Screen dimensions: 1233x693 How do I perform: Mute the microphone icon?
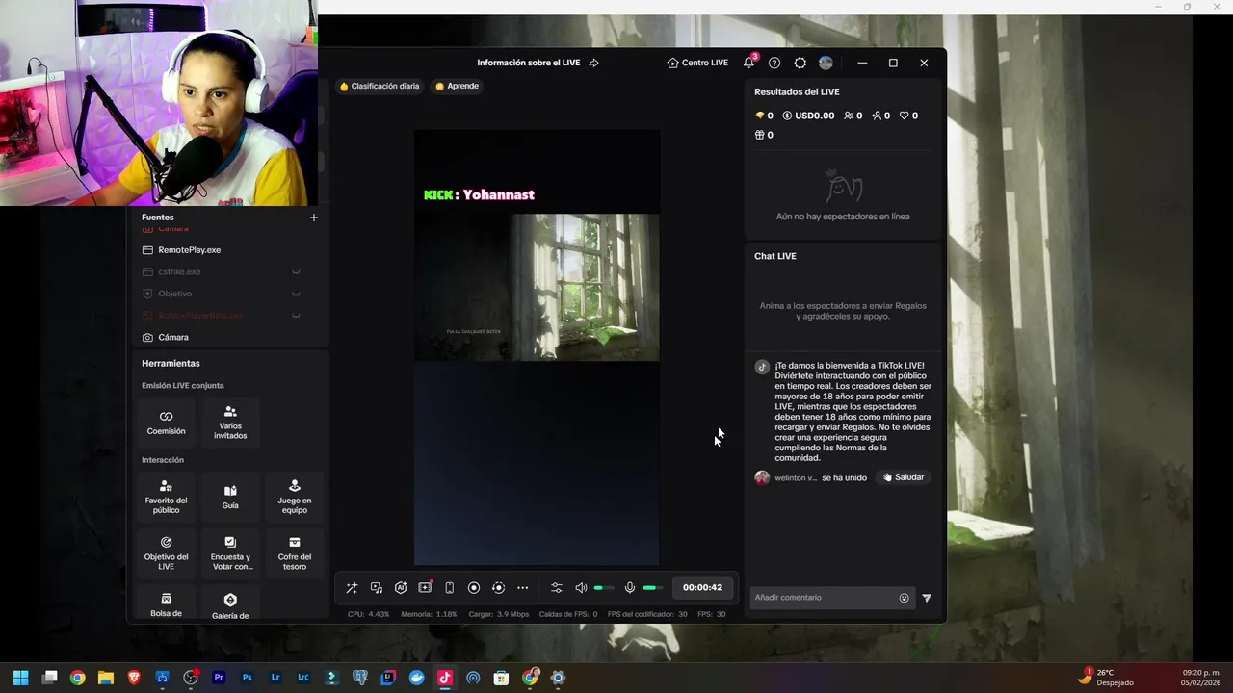click(x=630, y=588)
